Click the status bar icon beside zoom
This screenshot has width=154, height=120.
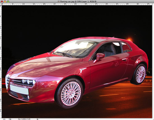click(x=10, y=119)
